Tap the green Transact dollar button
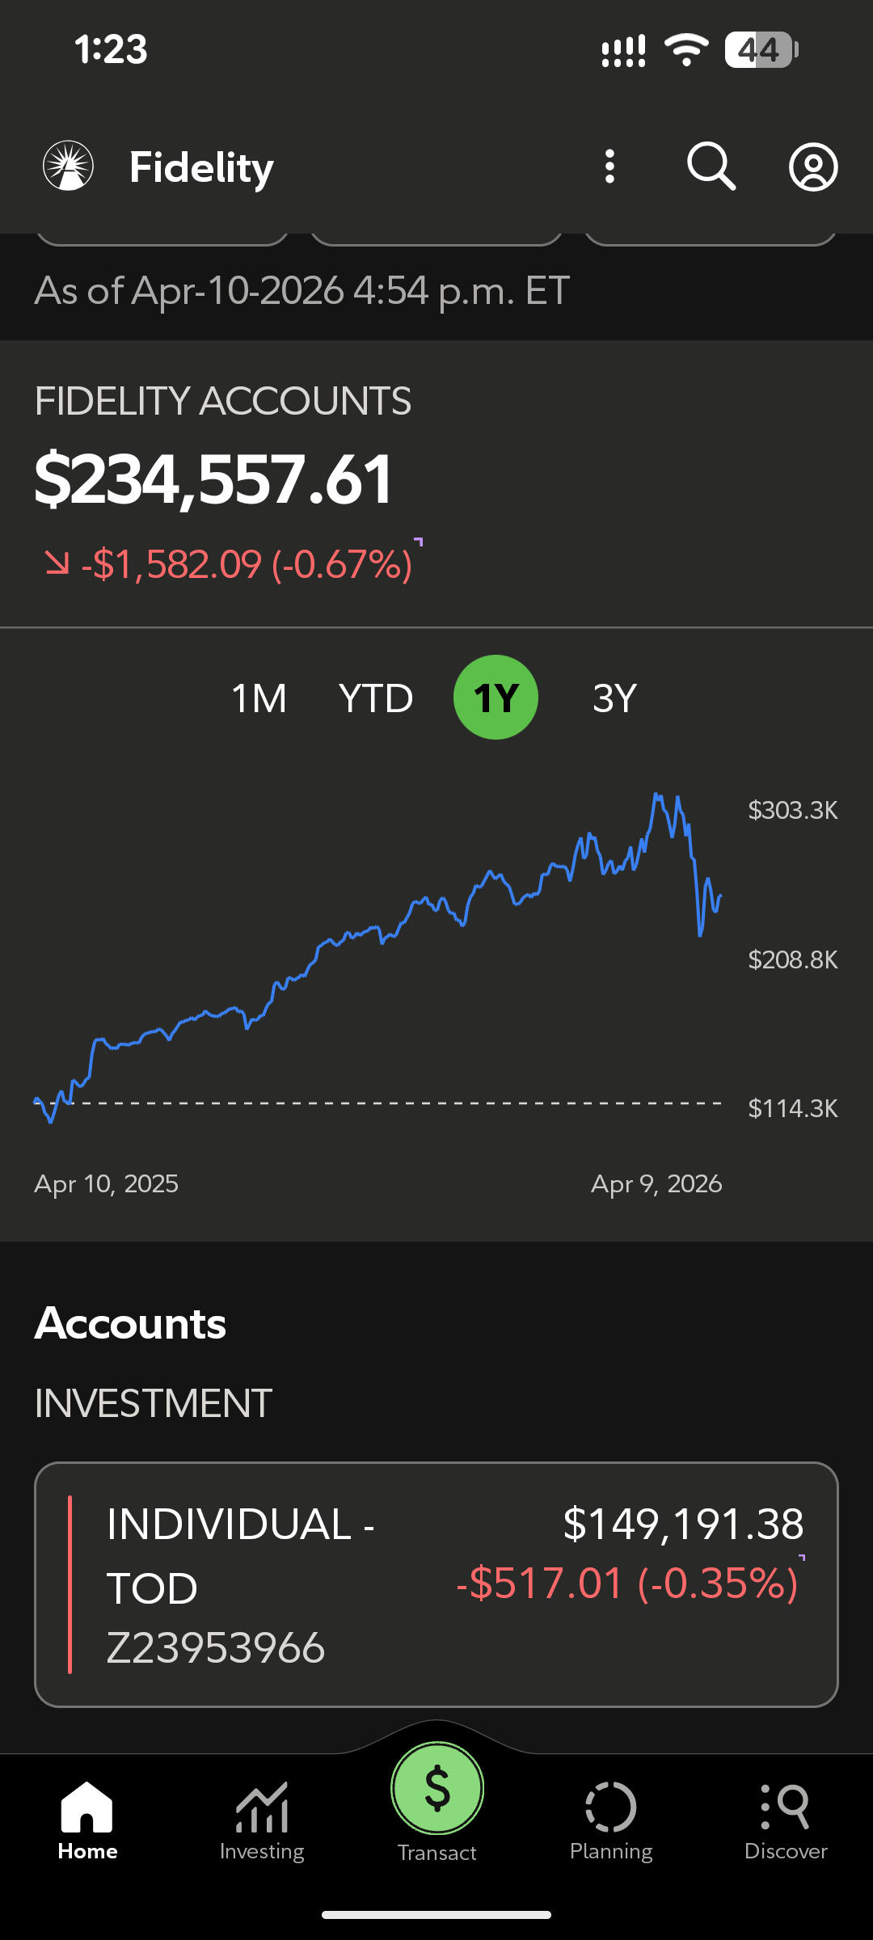This screenshot has height=1940, width=873. pyautogui.click(x=437, y=1789)
